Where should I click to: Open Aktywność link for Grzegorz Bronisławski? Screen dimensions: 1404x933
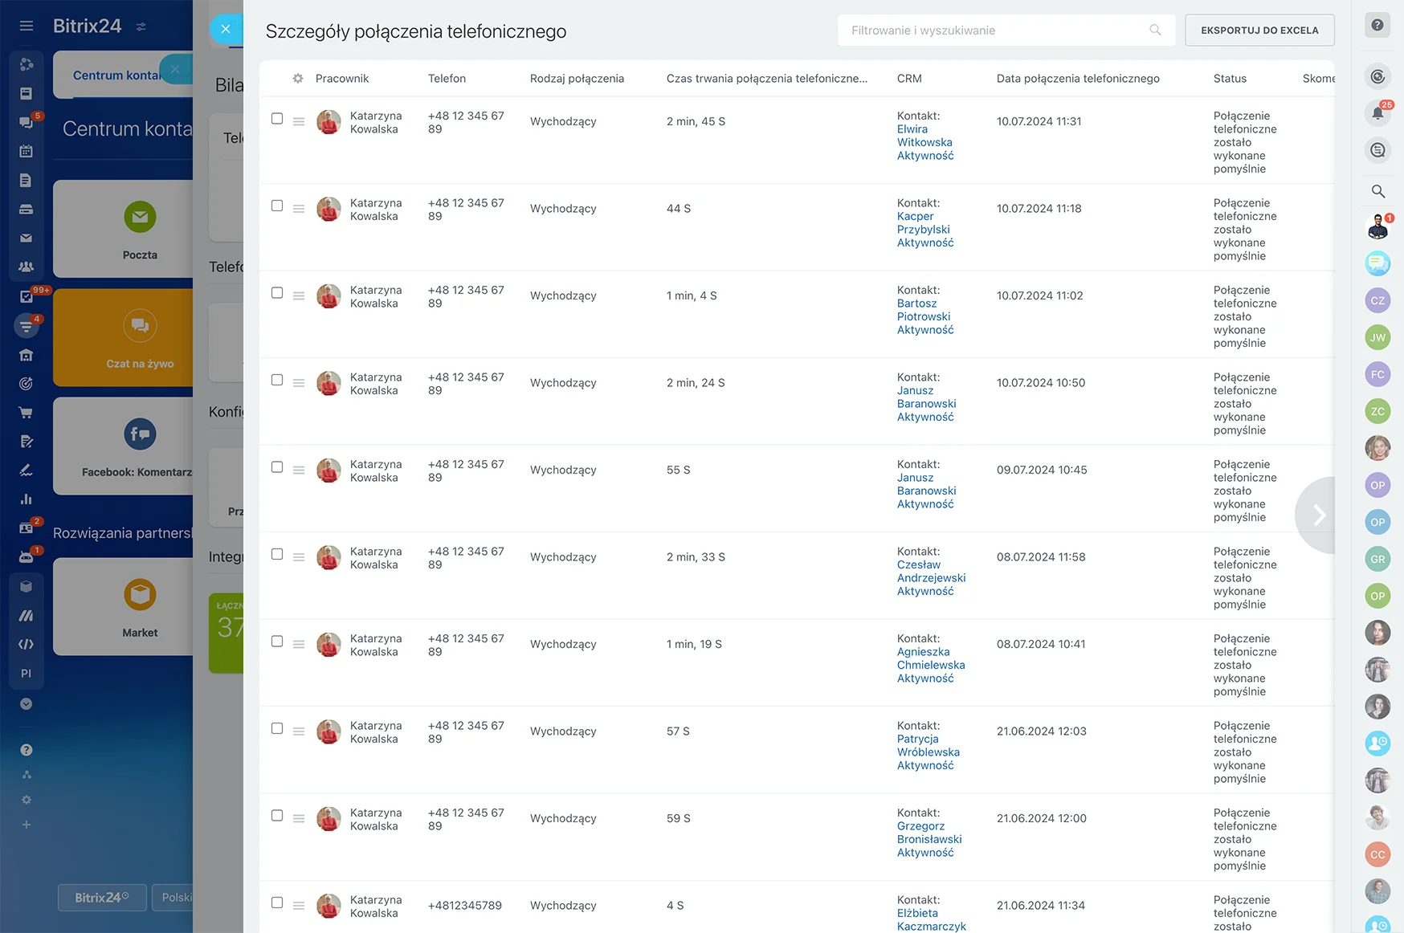pos(924,853)
